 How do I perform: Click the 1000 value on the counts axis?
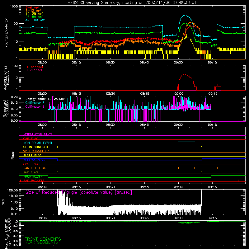tap(14, 7)
